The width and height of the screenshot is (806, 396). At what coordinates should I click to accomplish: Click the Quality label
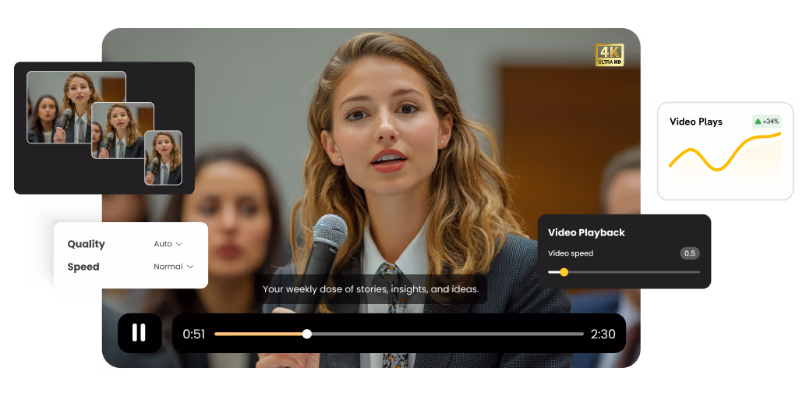pos(86,244)
